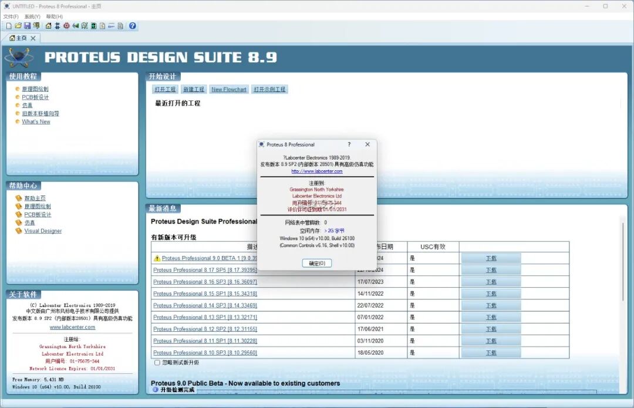Click the Open Project folder icon

[18, 26]
